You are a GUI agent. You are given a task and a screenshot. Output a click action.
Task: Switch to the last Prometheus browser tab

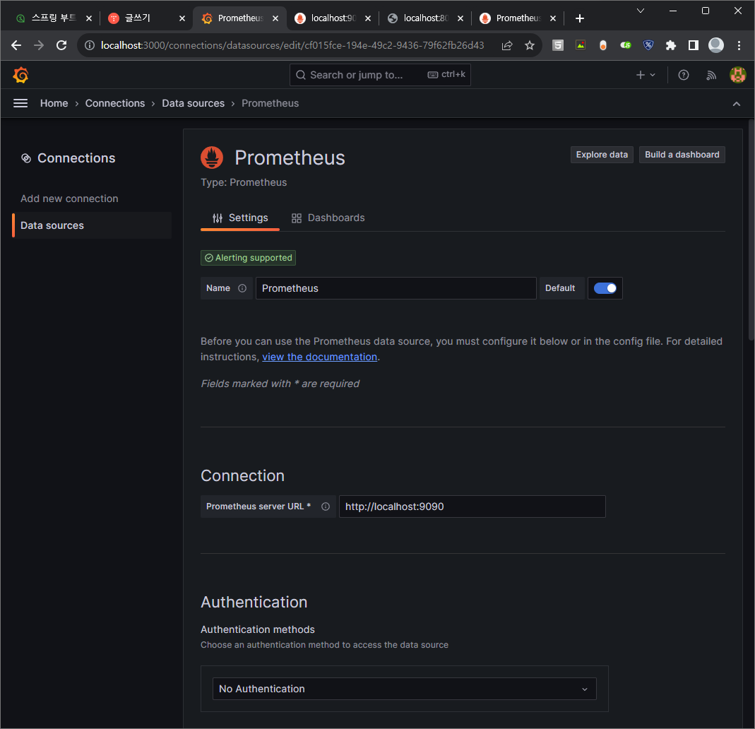coord(518,18)
